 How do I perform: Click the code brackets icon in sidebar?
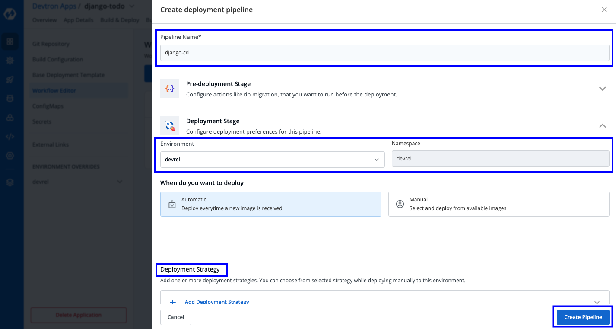tap(10, 137)
